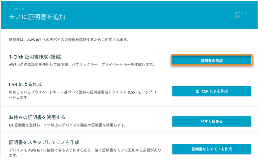The height and width of the screenshot is (160, 258).
Task: Click the upload icon in CSR button
Action: pos(197,91)
